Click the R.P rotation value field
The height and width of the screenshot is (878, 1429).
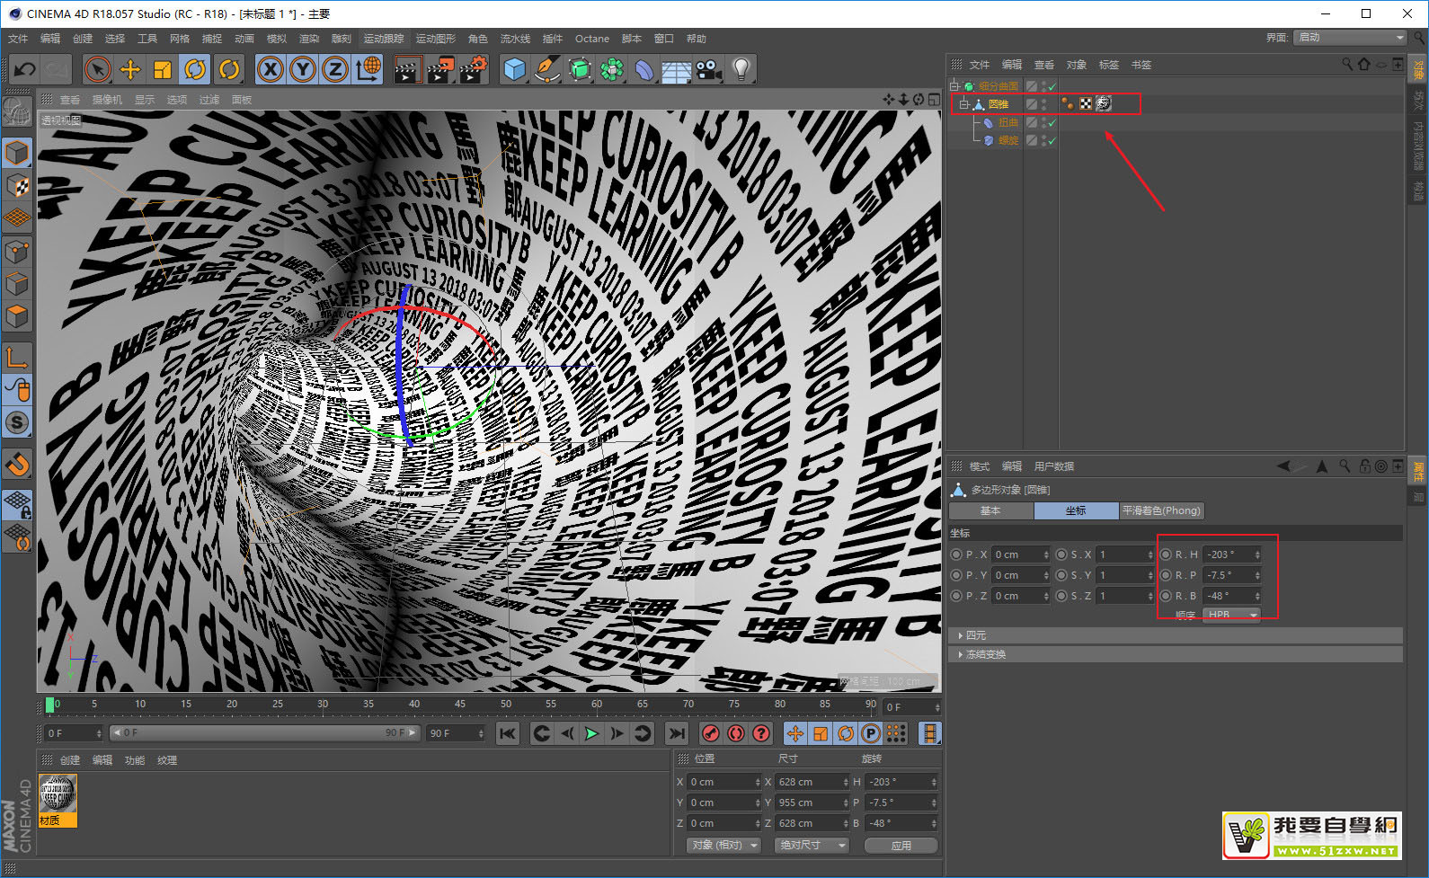pyautogui.click(x=1232, y=575)
